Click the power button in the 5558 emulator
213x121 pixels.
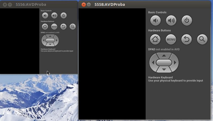pyautogui.click(x=187, y=21)
